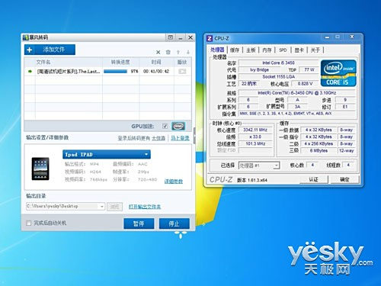Click the Intel Core i5 logo

[x=338, y=73]
